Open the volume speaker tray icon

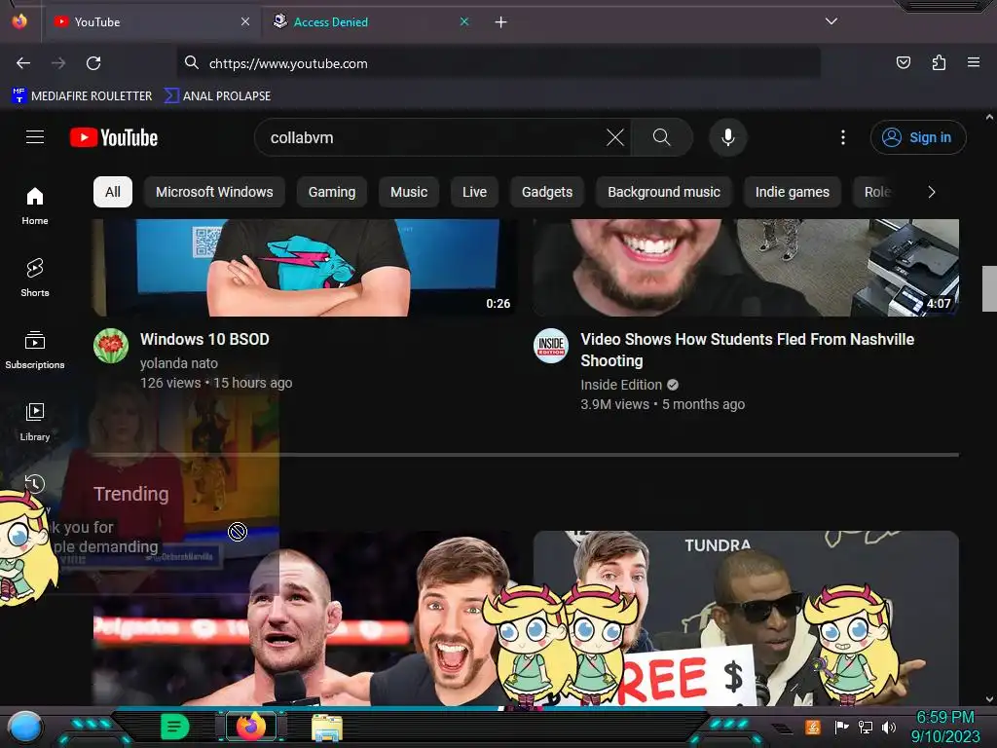click(889, 727)
